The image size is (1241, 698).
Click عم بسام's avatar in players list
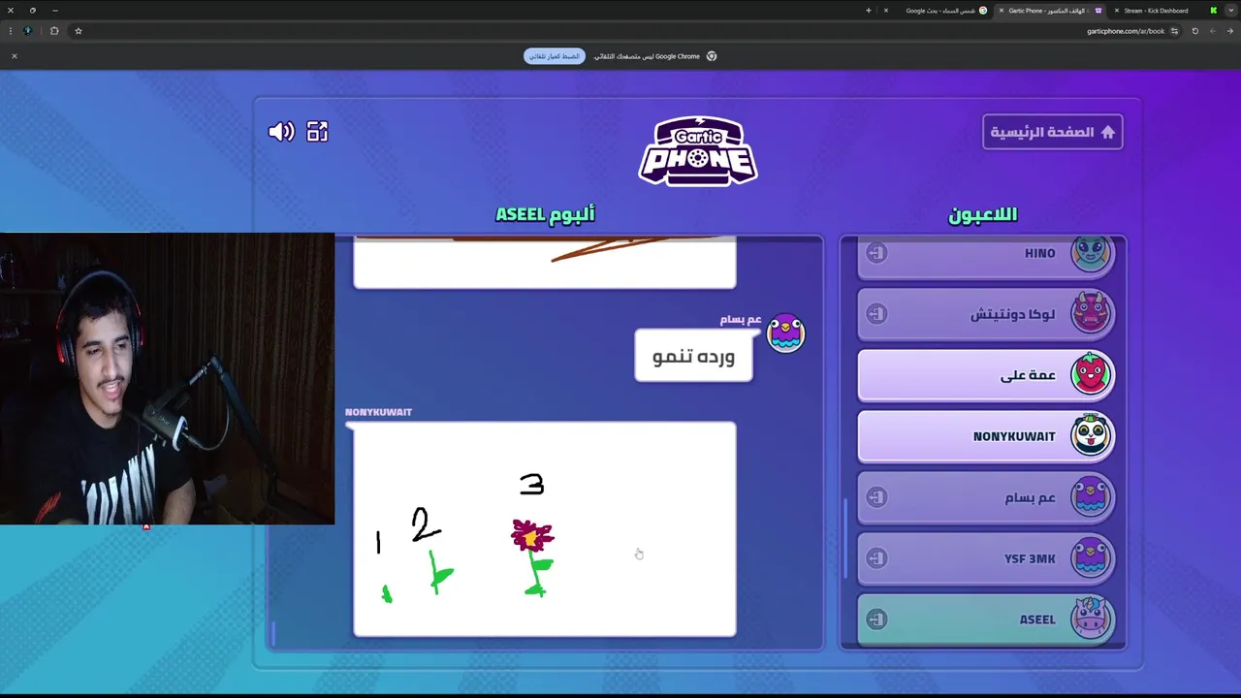point(1091,496)
